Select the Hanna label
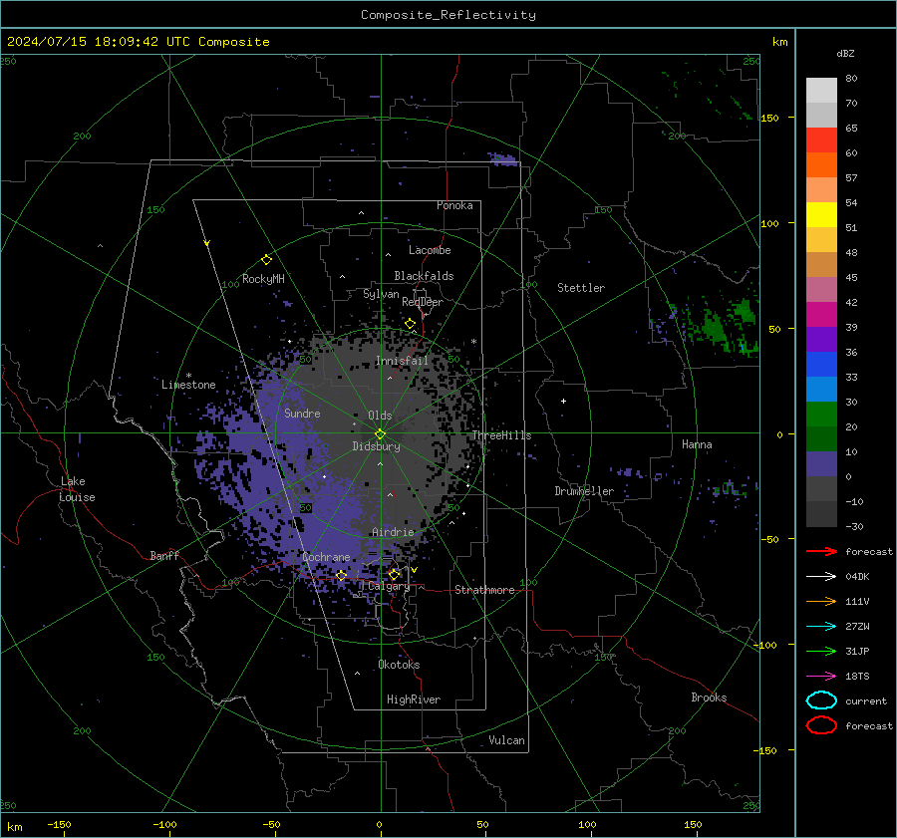 point(697,444)
